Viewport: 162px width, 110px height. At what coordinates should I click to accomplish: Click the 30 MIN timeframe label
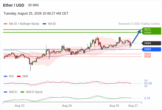click(x=33, y=5)
